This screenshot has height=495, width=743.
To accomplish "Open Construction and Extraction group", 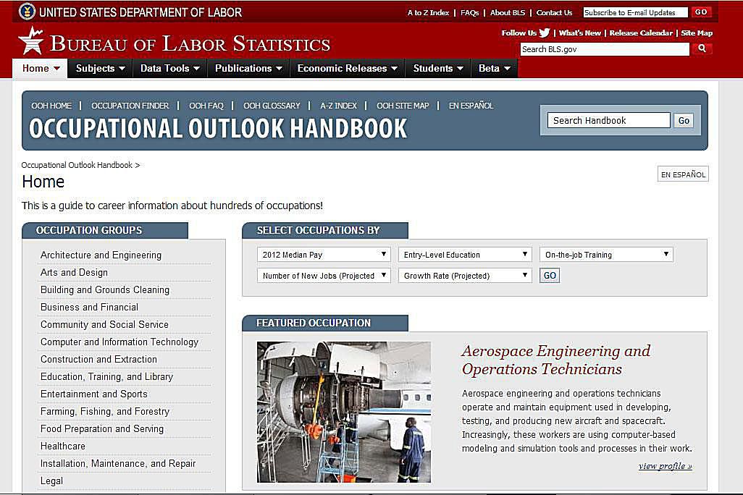I will click(x=98, y=359).
